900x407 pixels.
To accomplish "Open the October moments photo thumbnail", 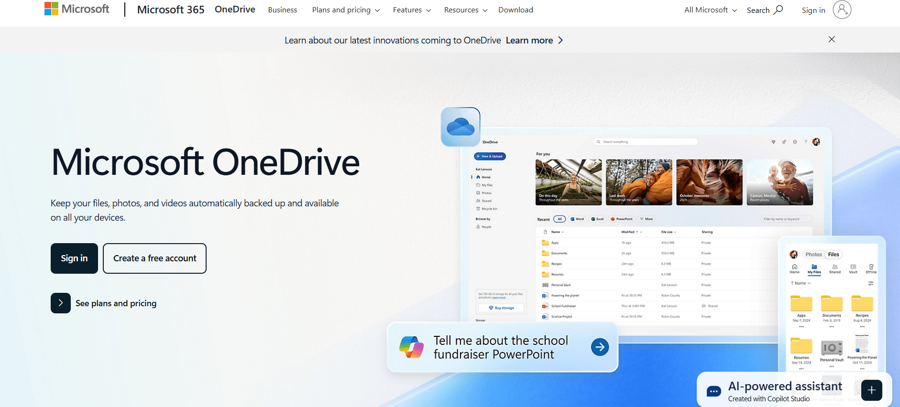I will [709, 182].
